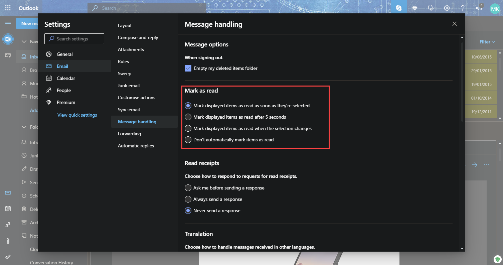This screenshot has width=503, height=265.
Task: Click the View quick settings link
Action: click(77, 115)
